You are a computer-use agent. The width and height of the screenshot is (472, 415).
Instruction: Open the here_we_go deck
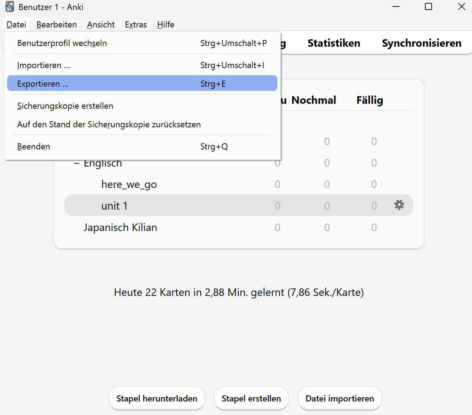pyautogui.click(x=129, y=184)
